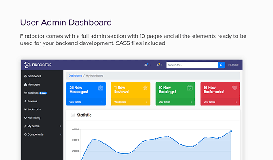The width and height of the screenshot is (273, 160).
Task: View Details on New Messages card
Action: pyautogui.click(x=75, y=102)
